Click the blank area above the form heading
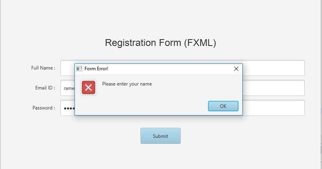322x169 pixels. pos(160,18)
